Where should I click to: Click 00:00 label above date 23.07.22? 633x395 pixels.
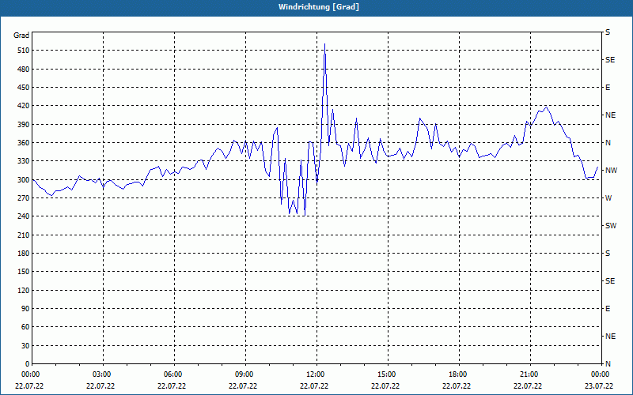[x=600, y=374]
